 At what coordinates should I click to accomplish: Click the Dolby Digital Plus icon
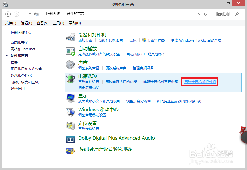click(70, 140)
